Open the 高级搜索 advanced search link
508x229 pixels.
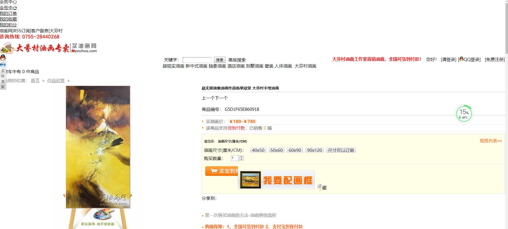pyautogui.click(x=237, y=60)
